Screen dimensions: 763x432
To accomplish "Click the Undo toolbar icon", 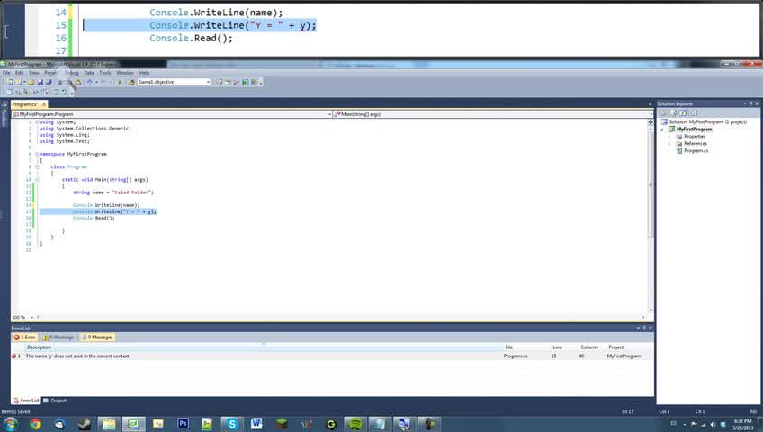I will [89, 82].
